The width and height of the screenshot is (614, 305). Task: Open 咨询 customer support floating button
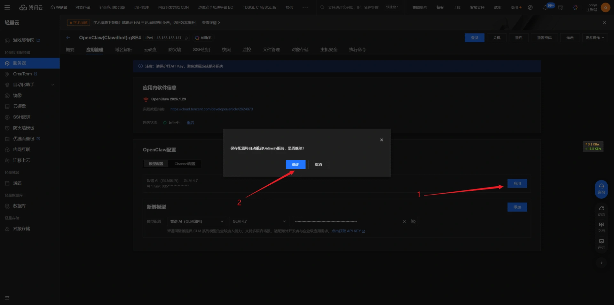(601, 189)
